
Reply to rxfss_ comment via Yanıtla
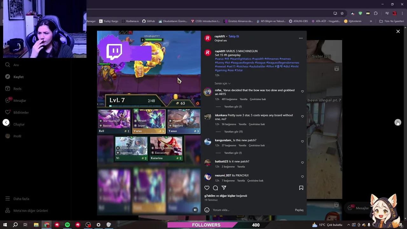243,99
